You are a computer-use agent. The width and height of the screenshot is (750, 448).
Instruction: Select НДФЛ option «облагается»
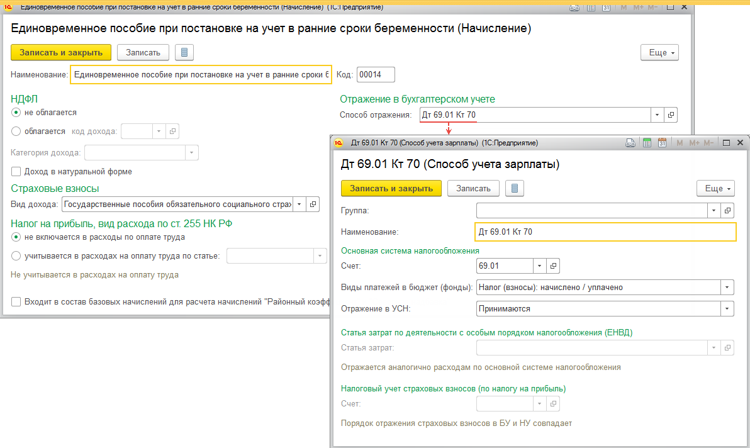click(16, 131)
